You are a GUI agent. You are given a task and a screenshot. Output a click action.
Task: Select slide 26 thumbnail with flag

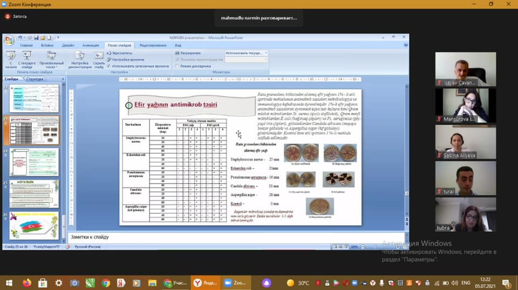[x=34, y=226]
